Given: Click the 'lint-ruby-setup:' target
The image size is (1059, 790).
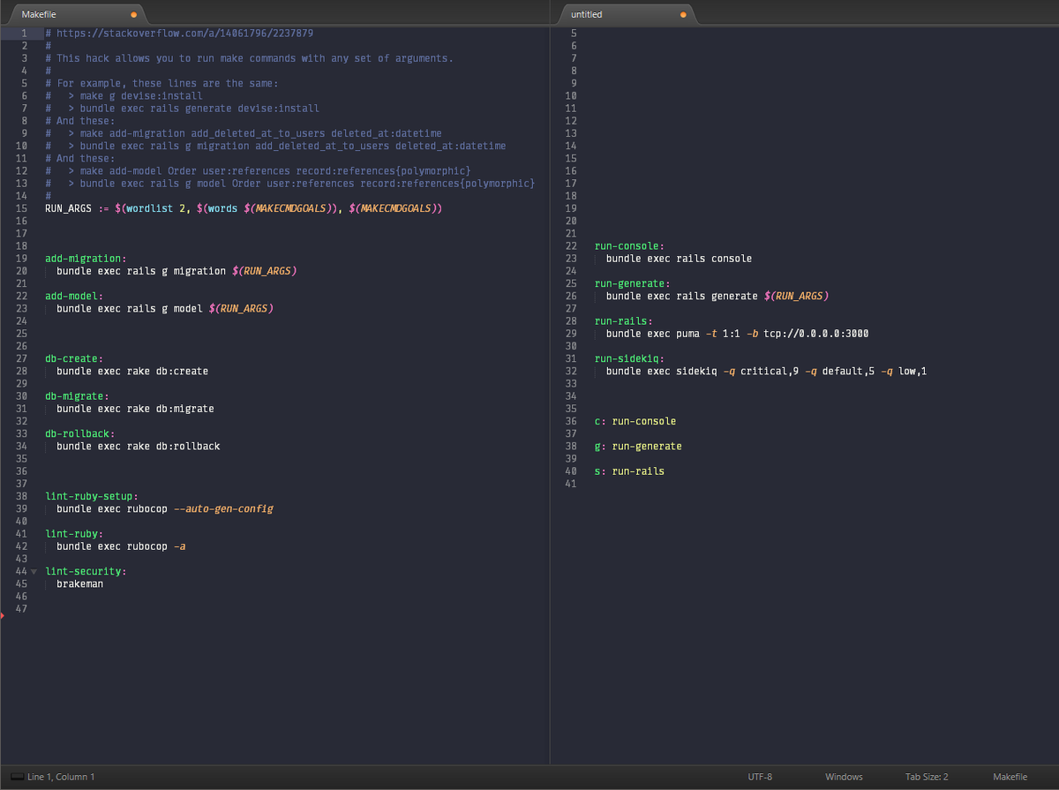Looking at the screenshot, I should (x=92, y=496).
